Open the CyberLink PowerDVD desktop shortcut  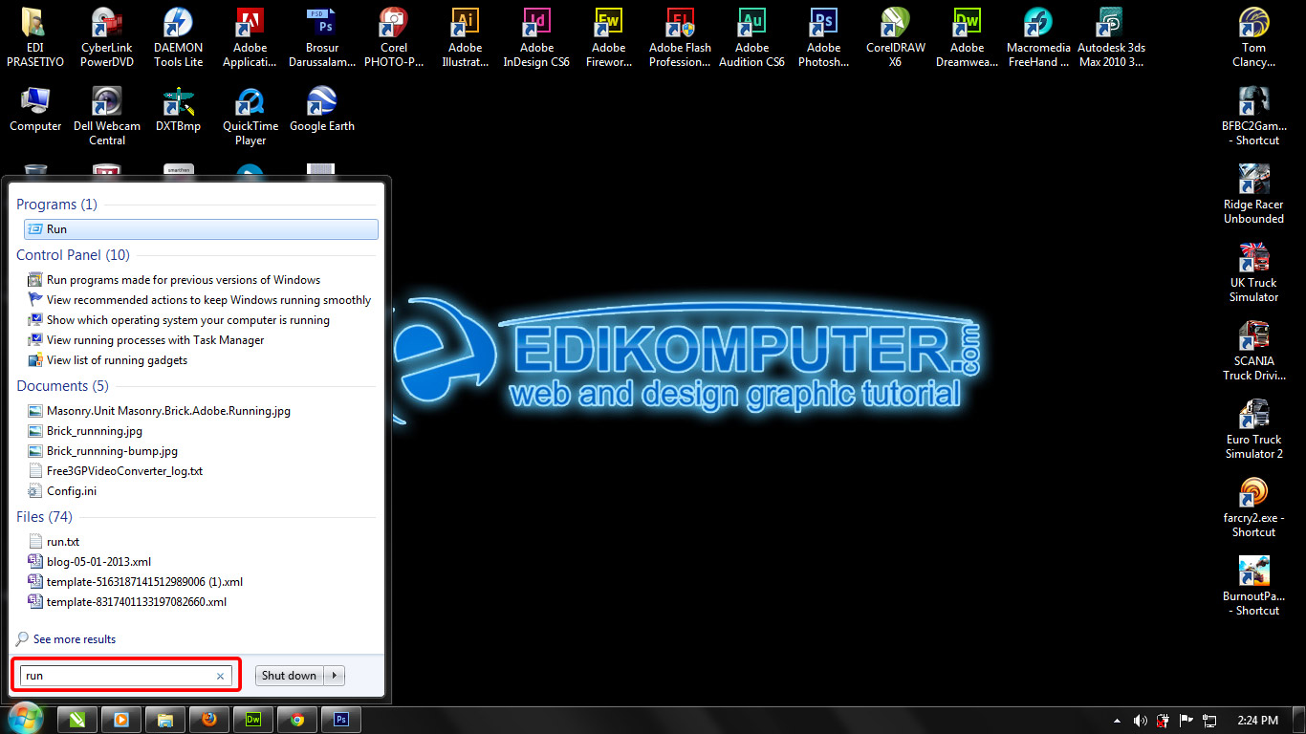click(x=107, y=37)
